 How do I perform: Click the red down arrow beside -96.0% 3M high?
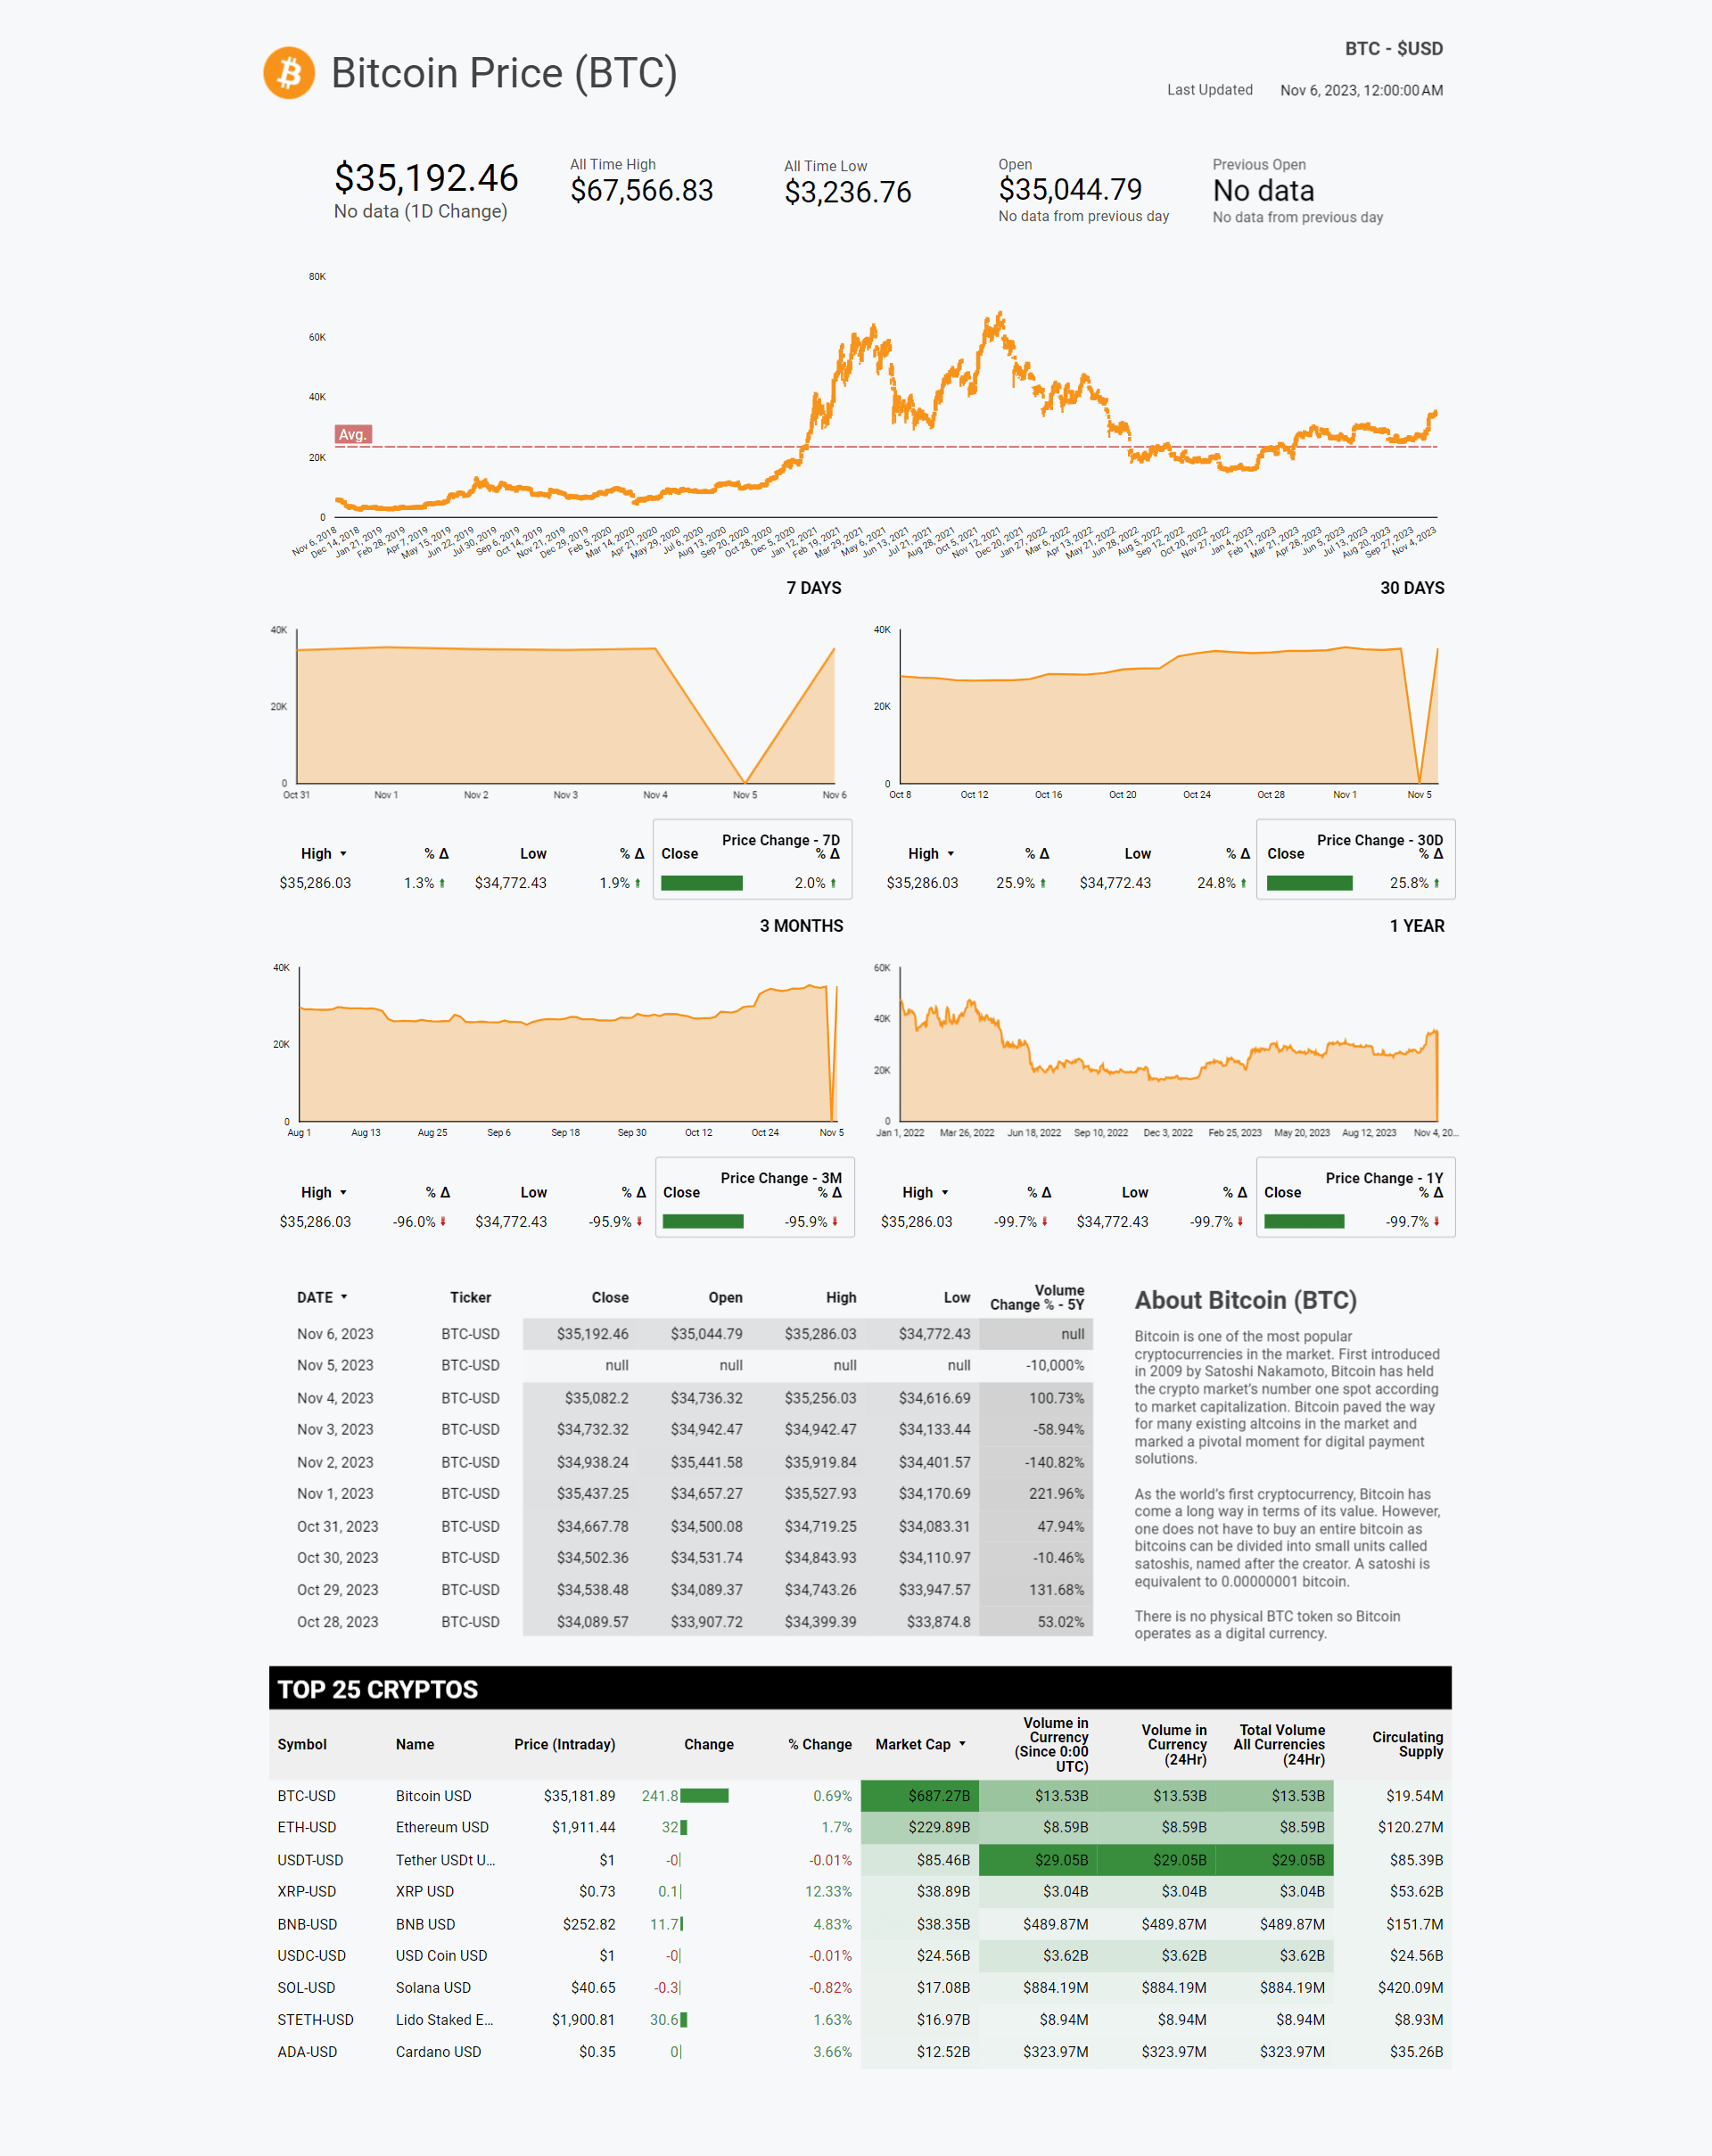[x=443, y=1221]
